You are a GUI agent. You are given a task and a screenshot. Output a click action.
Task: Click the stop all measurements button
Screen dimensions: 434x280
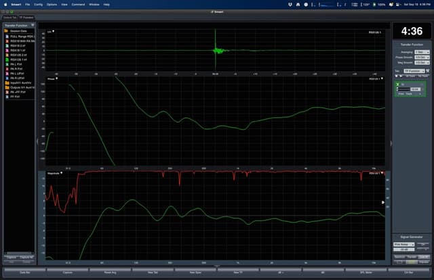[x=396, y=76]
